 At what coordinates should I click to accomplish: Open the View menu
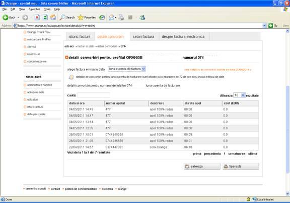[22, 9]
